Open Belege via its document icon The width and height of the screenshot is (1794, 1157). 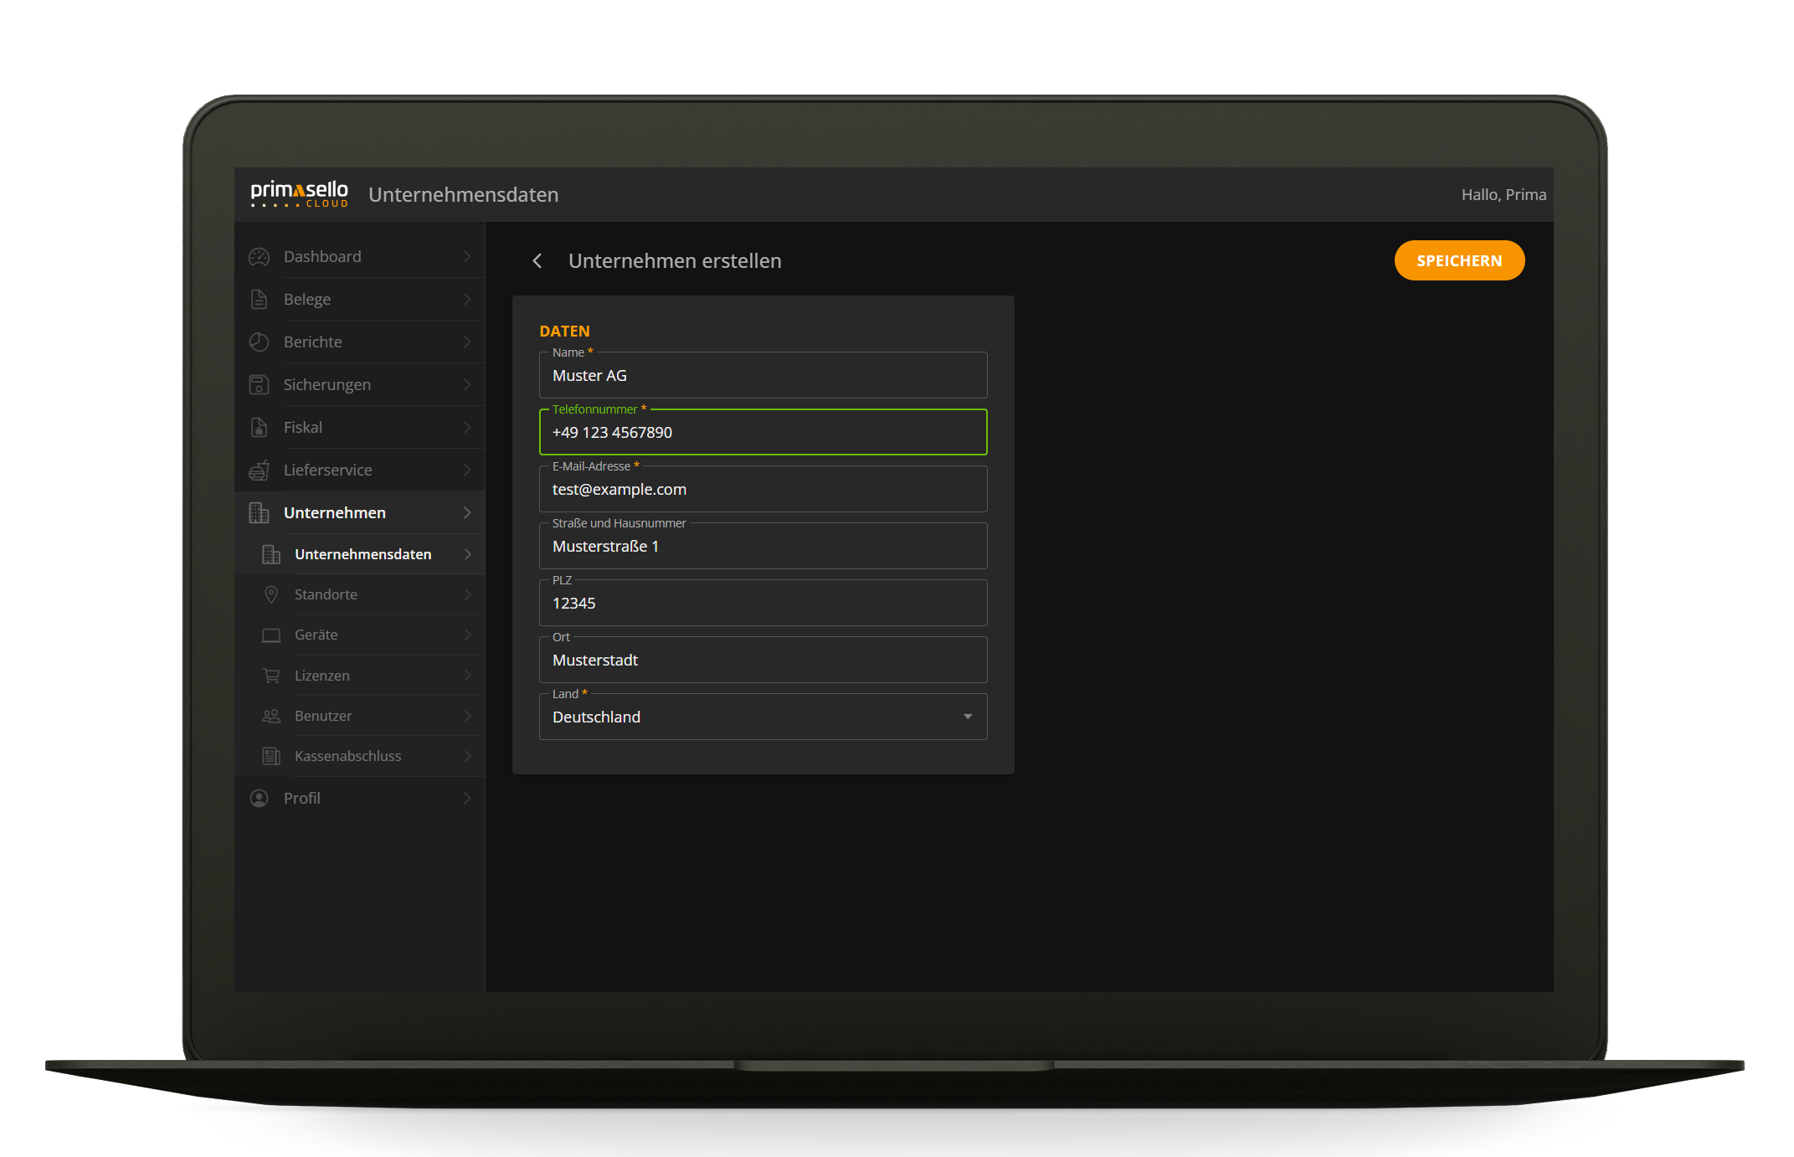(259, 299)
